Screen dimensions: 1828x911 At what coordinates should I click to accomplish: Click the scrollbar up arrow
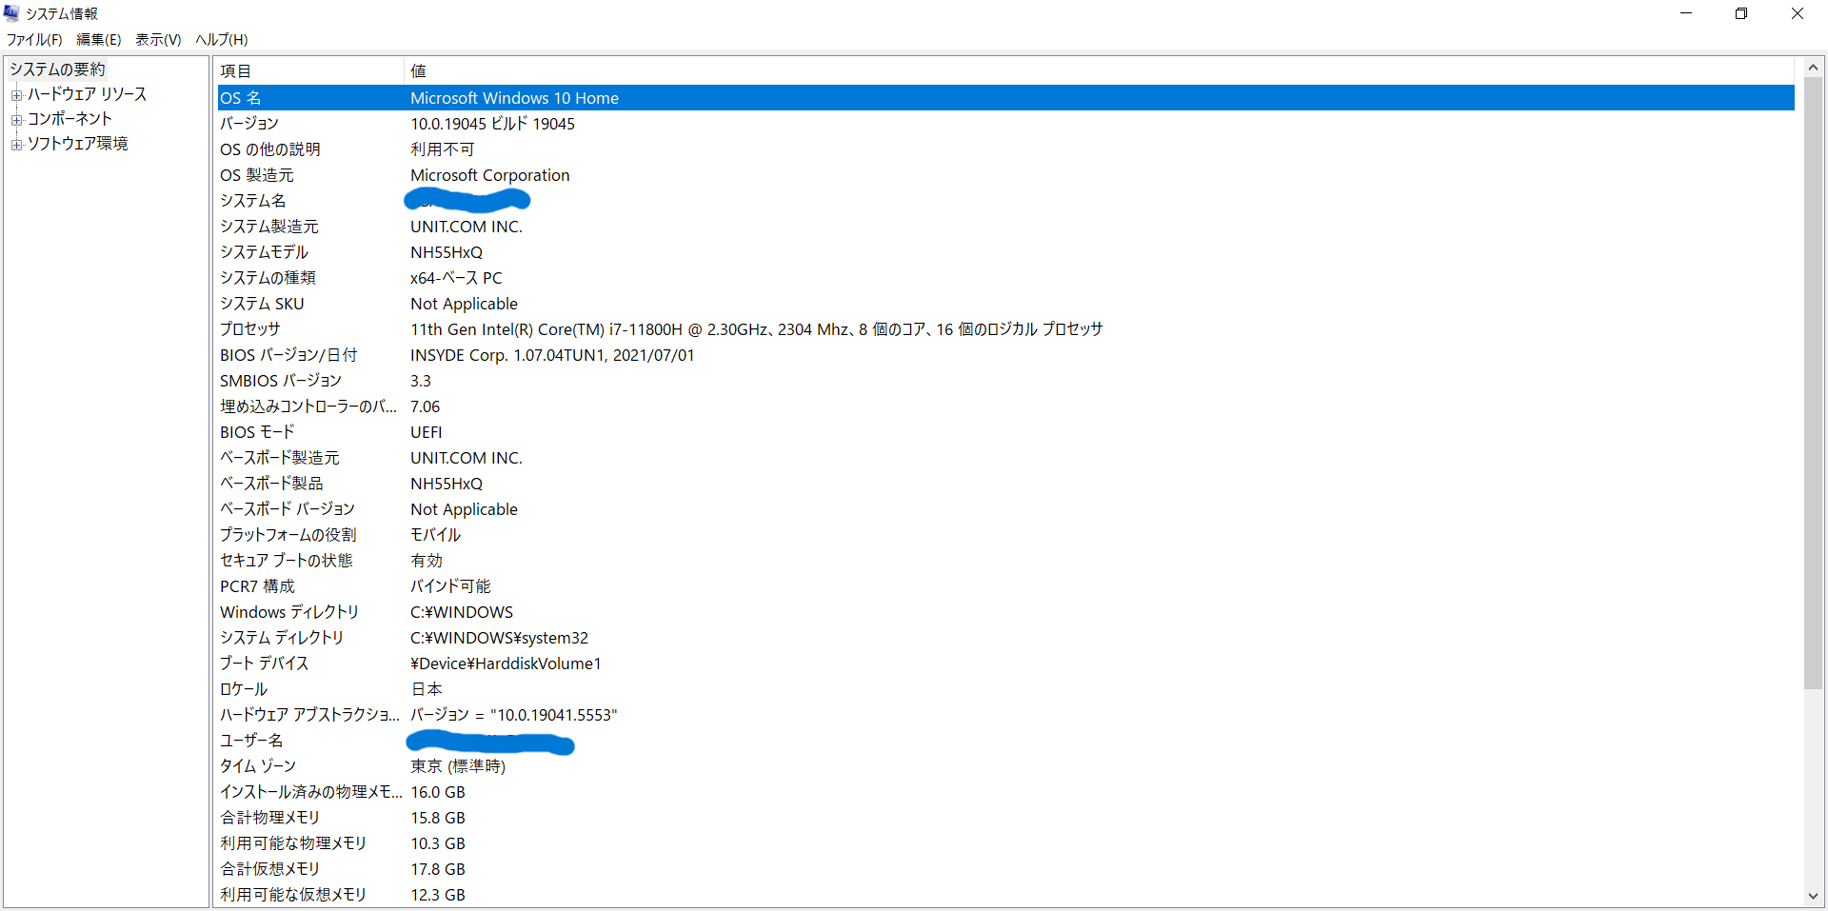pyautogui.click(x=1813, y=68)
